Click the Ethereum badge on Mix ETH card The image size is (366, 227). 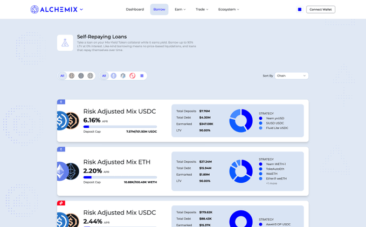[61, 149]
